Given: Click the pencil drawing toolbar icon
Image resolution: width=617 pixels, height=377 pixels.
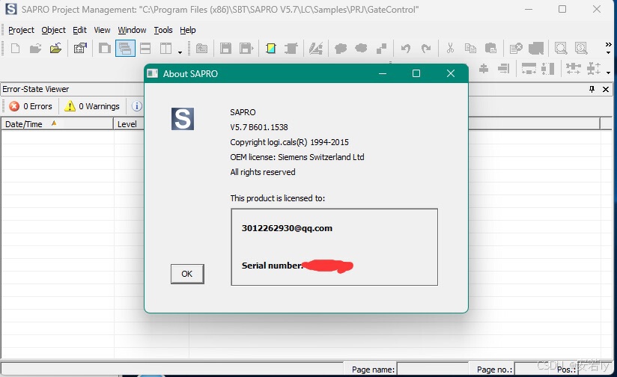Looking at the screenshot, I should 315,49.
